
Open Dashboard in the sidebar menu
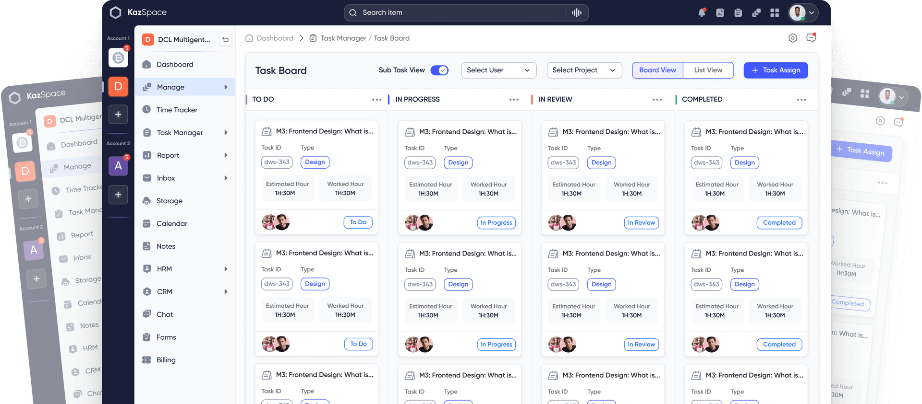[x=175, y=64]
